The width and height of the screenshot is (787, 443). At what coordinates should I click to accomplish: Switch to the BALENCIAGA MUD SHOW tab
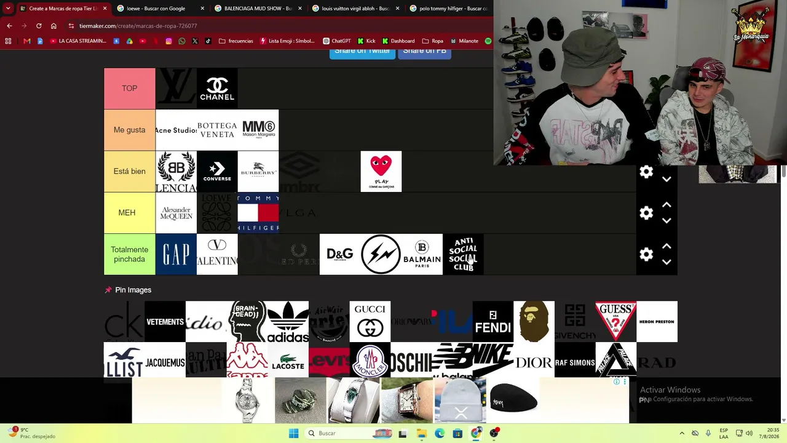point(257,9)
